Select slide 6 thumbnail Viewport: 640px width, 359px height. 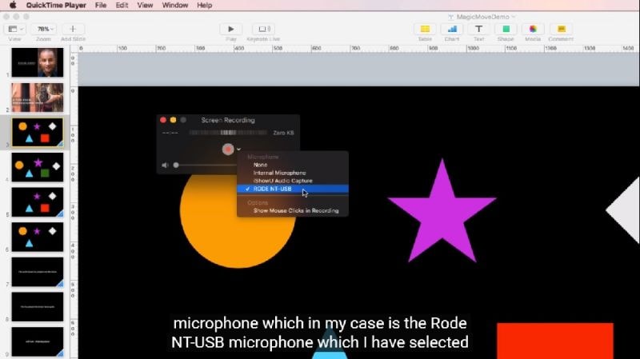coord(38,237)
